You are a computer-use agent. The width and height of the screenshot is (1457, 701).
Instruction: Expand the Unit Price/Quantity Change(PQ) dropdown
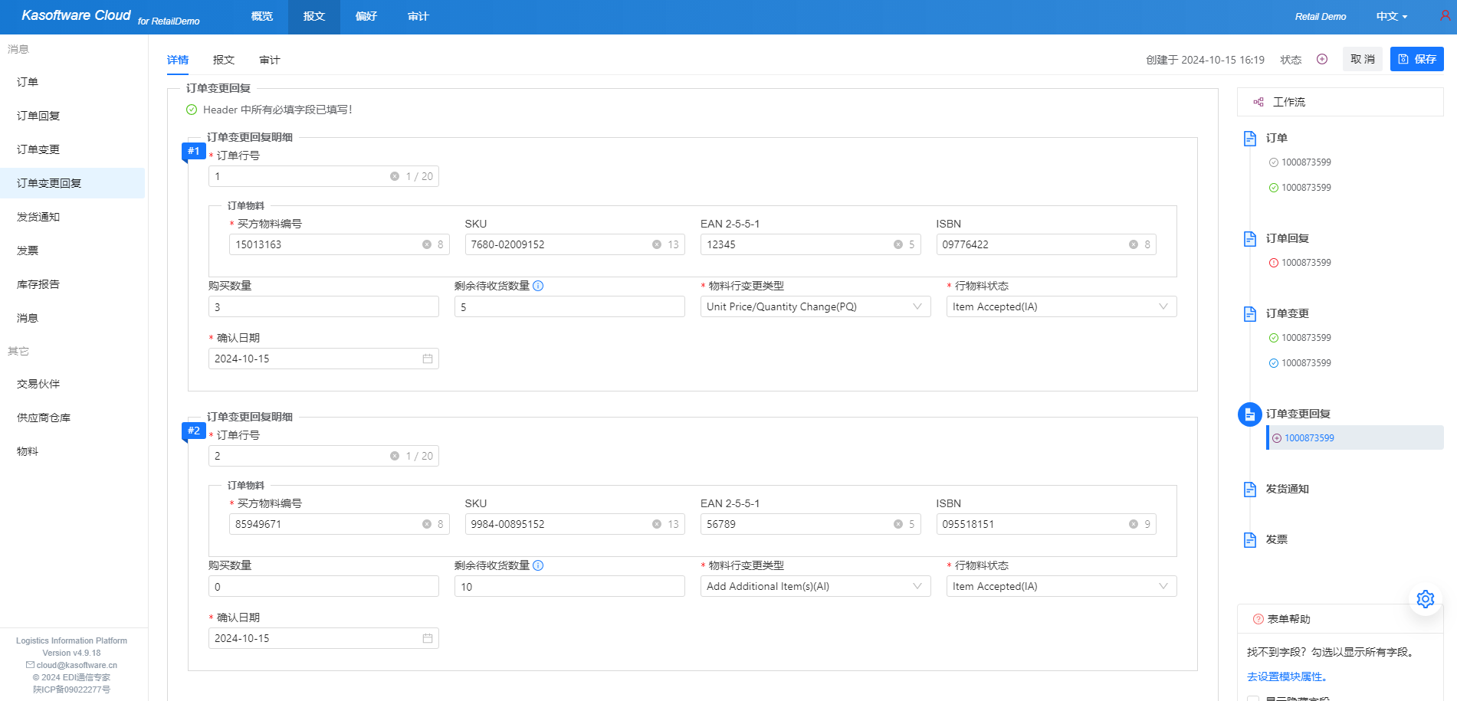pos(815,306)
